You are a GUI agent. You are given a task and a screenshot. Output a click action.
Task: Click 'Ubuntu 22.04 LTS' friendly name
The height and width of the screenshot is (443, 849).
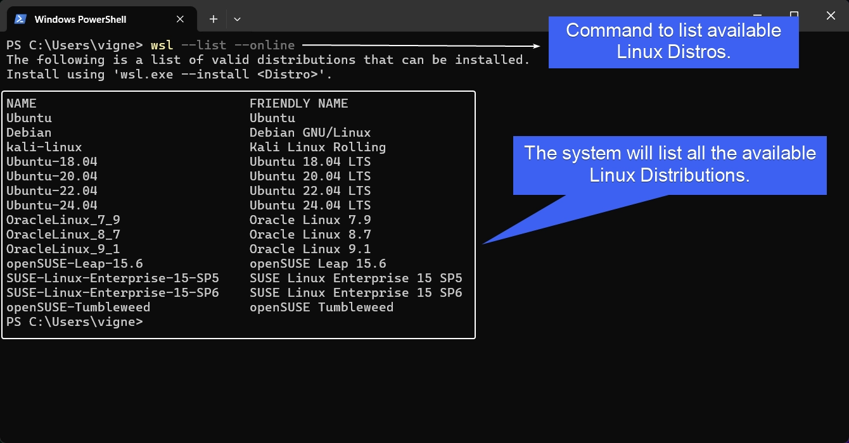(310, 191)
